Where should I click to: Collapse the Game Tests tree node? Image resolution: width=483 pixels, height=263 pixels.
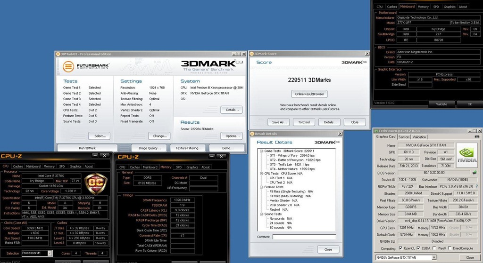[x=261, y=151]
